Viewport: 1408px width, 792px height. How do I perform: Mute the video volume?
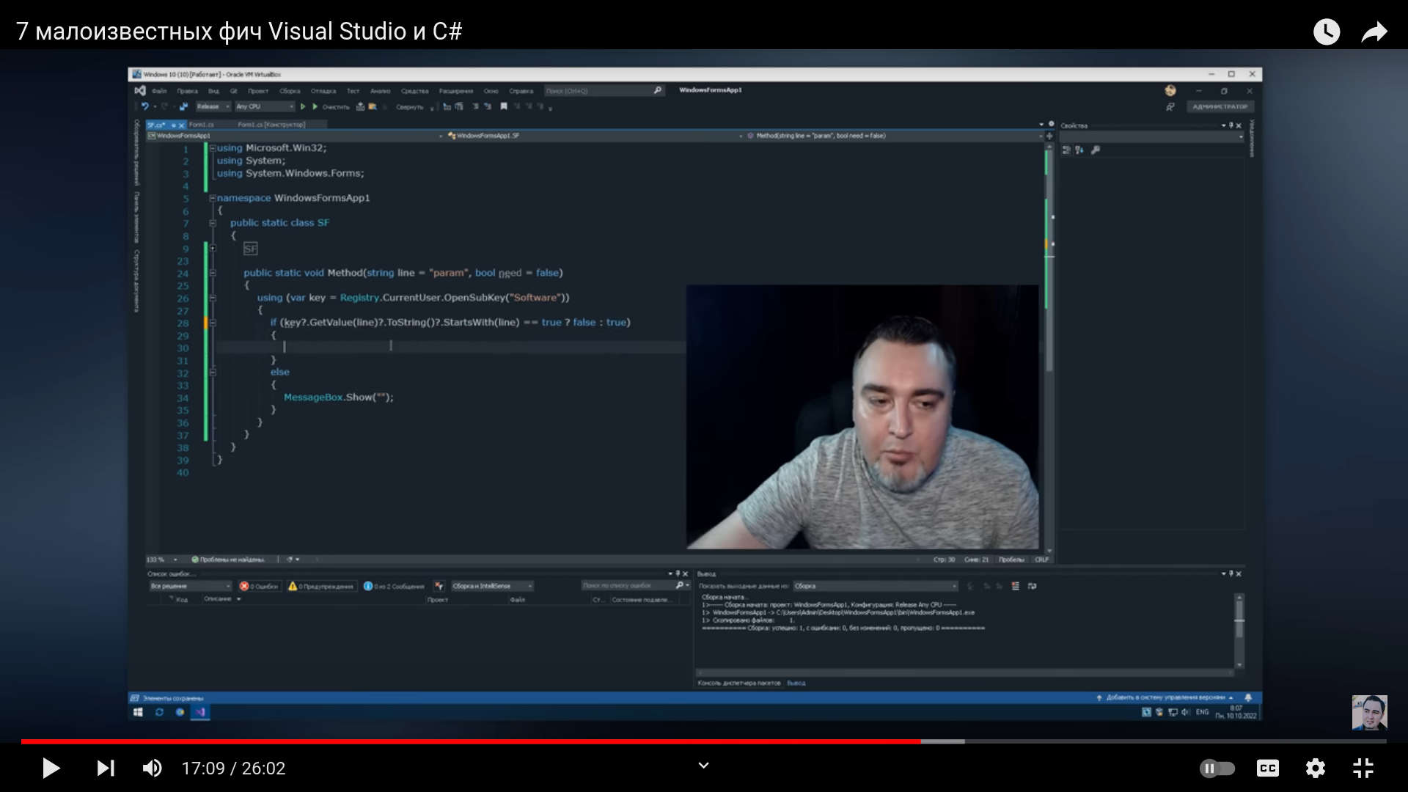[x=152, y=768]
